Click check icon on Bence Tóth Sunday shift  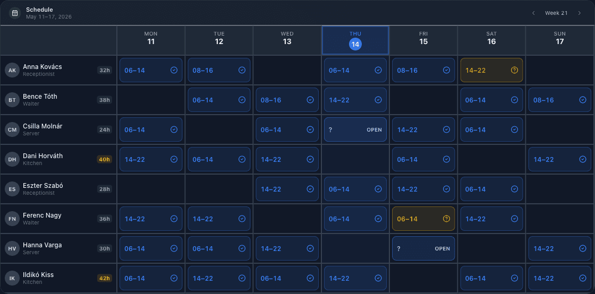point(583,100)
